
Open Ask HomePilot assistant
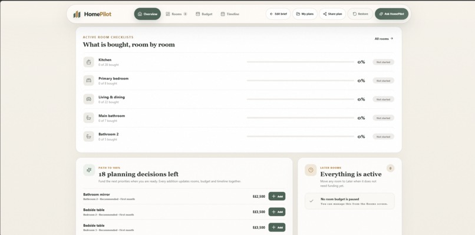(x=391, y=14)
